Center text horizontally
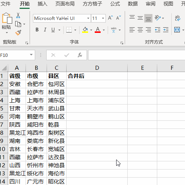The height and width of the screenshot is (185, 185). coord(140,30)
